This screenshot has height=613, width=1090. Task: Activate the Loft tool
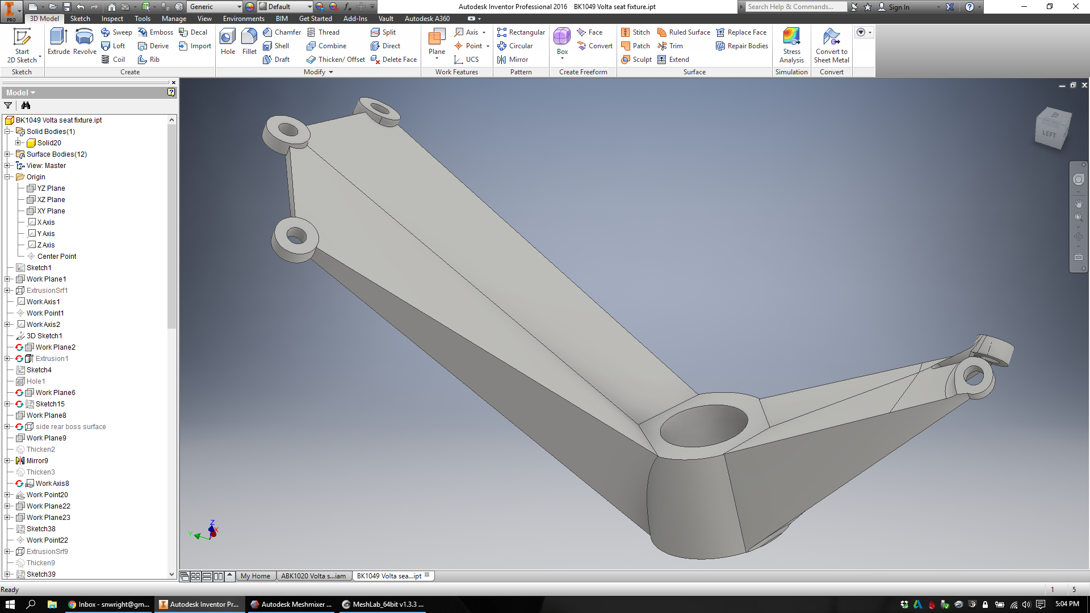(x=113, y=46)
